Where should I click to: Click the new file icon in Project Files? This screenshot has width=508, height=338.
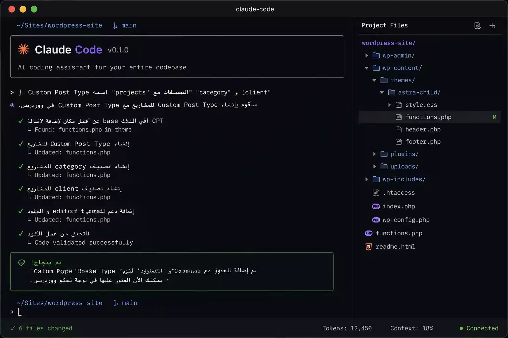pyautogui.click(x=477, y=26)
